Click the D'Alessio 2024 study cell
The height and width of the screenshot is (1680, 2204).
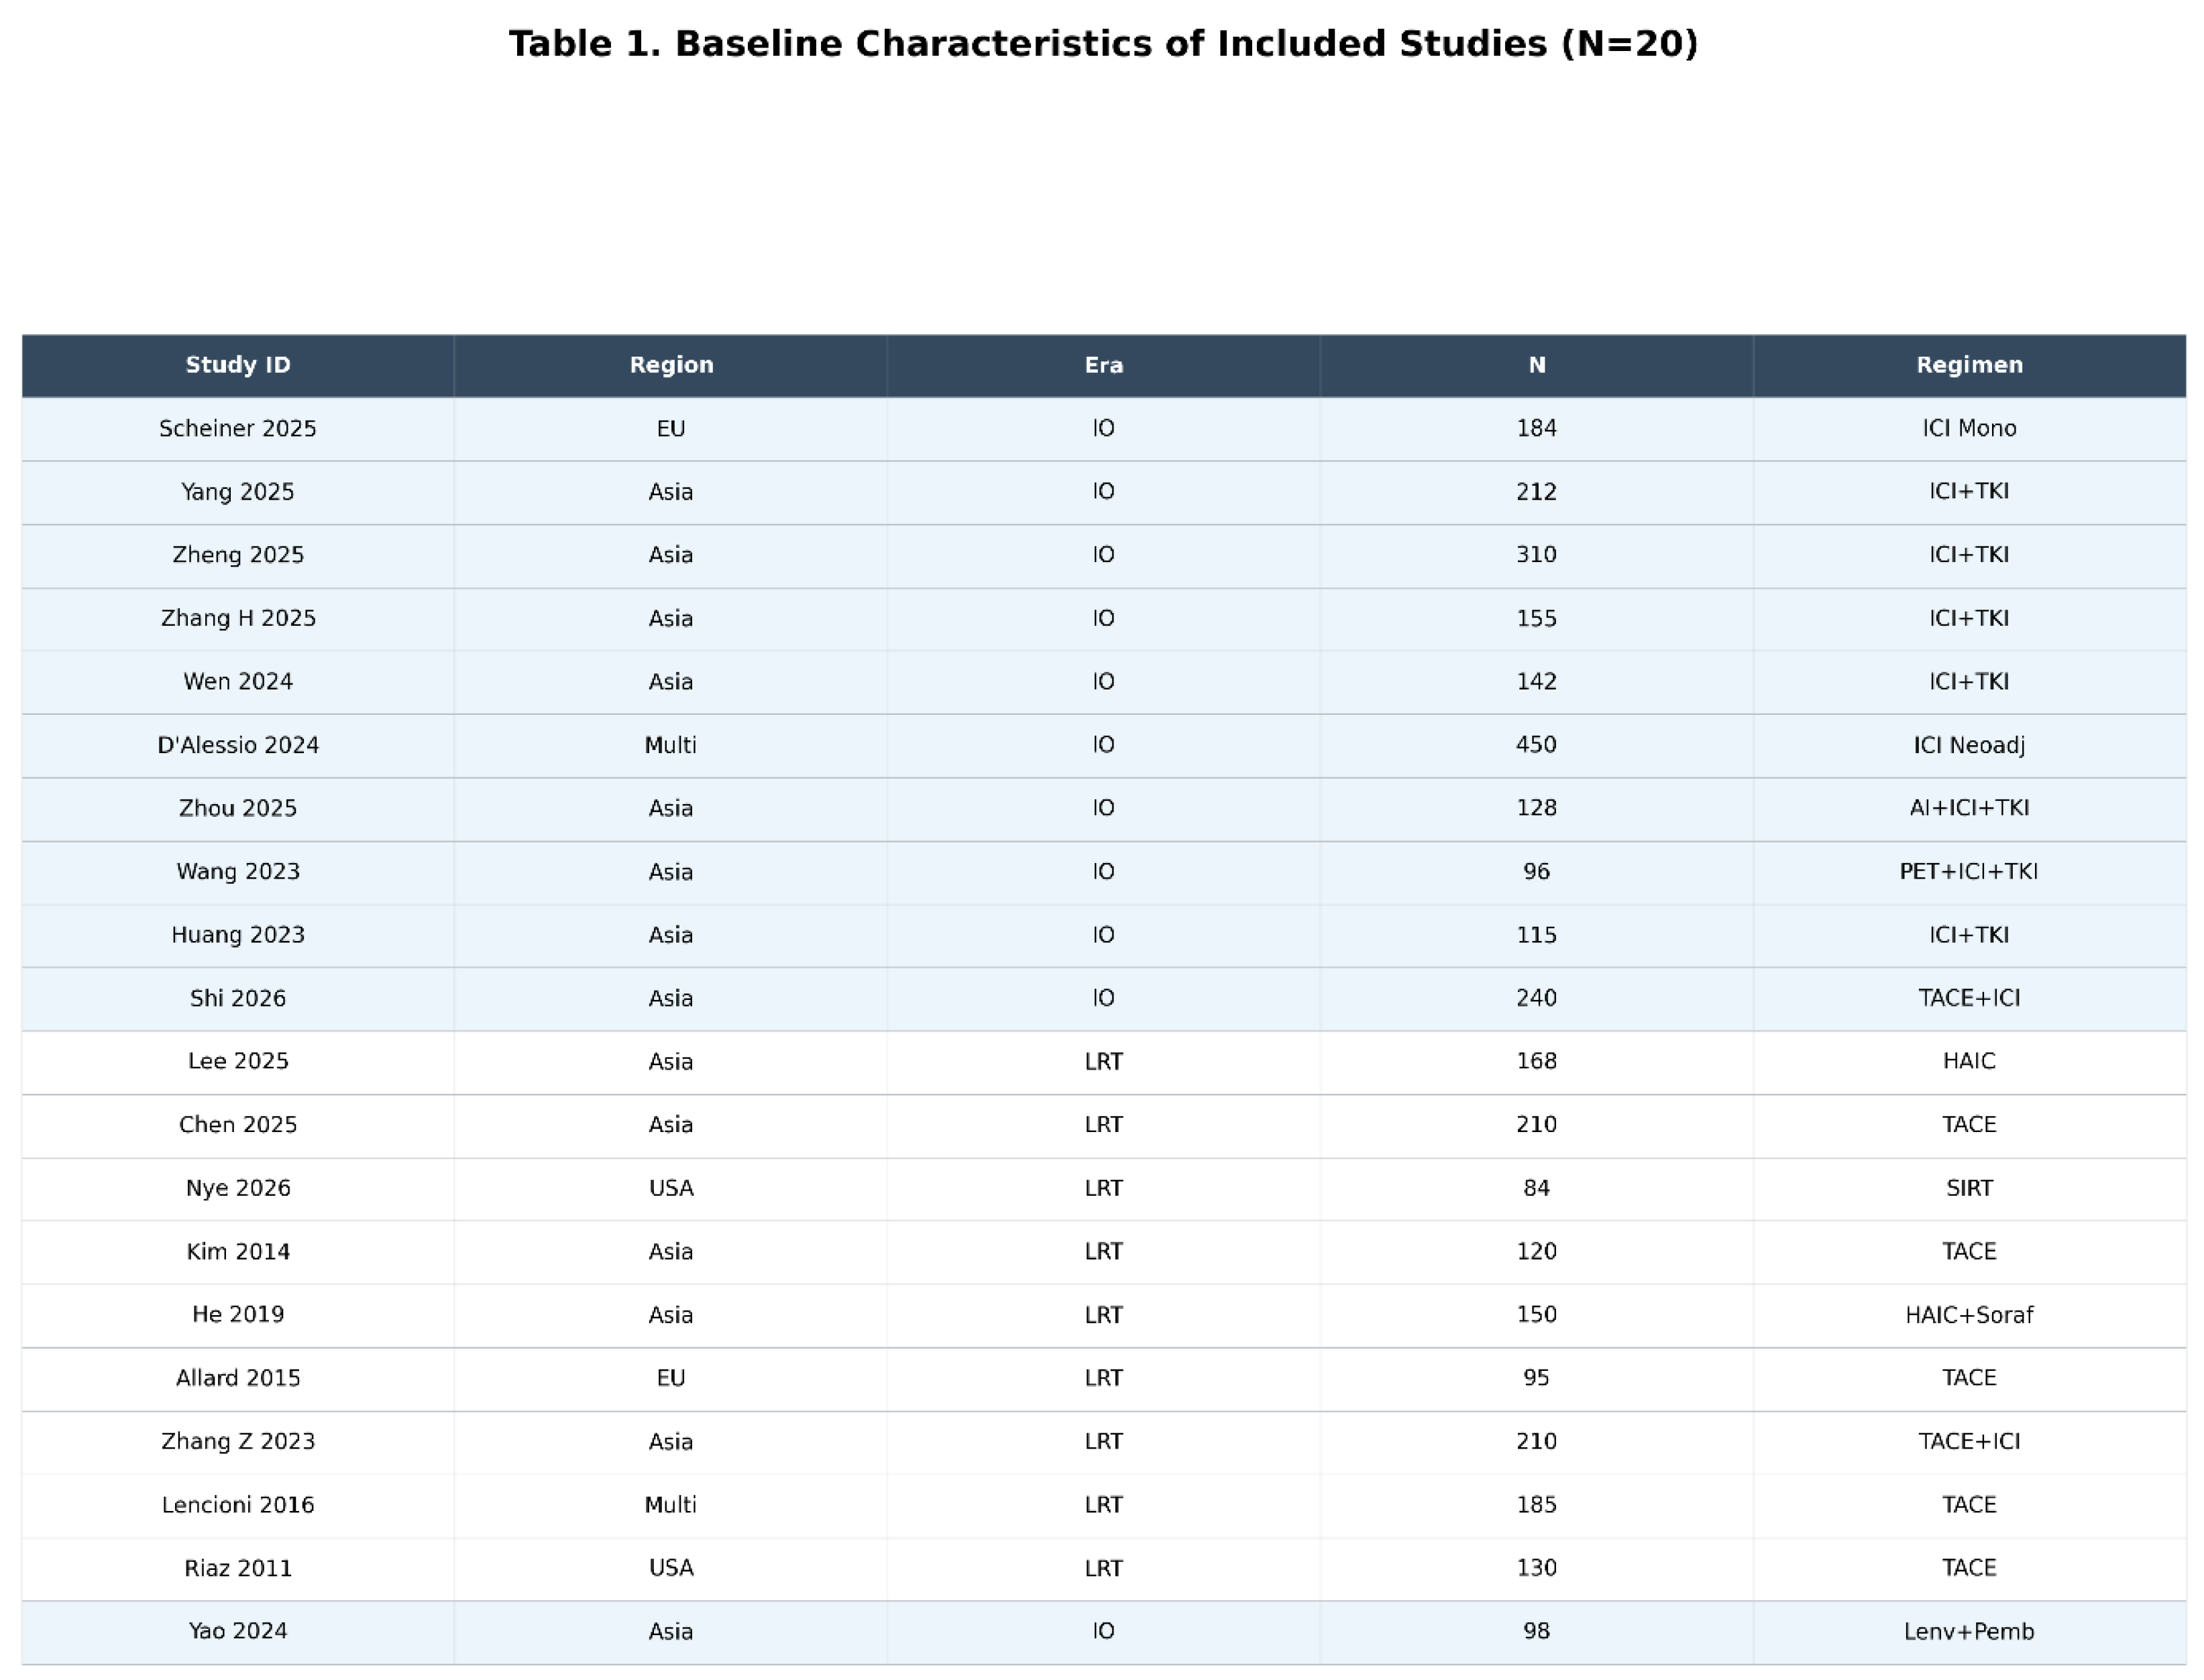click(x=238, y=745)
